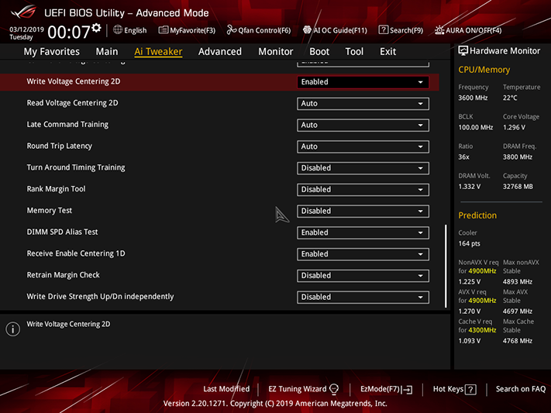Click the Hot Keys question mark icon

coord(470,390)
